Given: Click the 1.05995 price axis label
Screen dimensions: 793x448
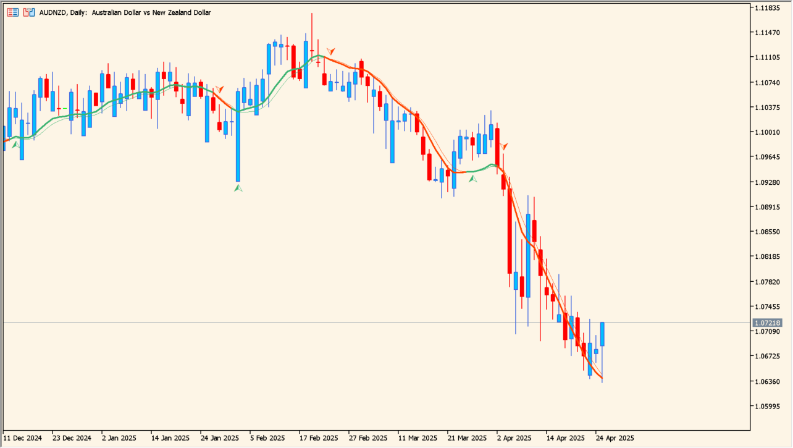Looking at the screenshot, I should tap(767, 406).
